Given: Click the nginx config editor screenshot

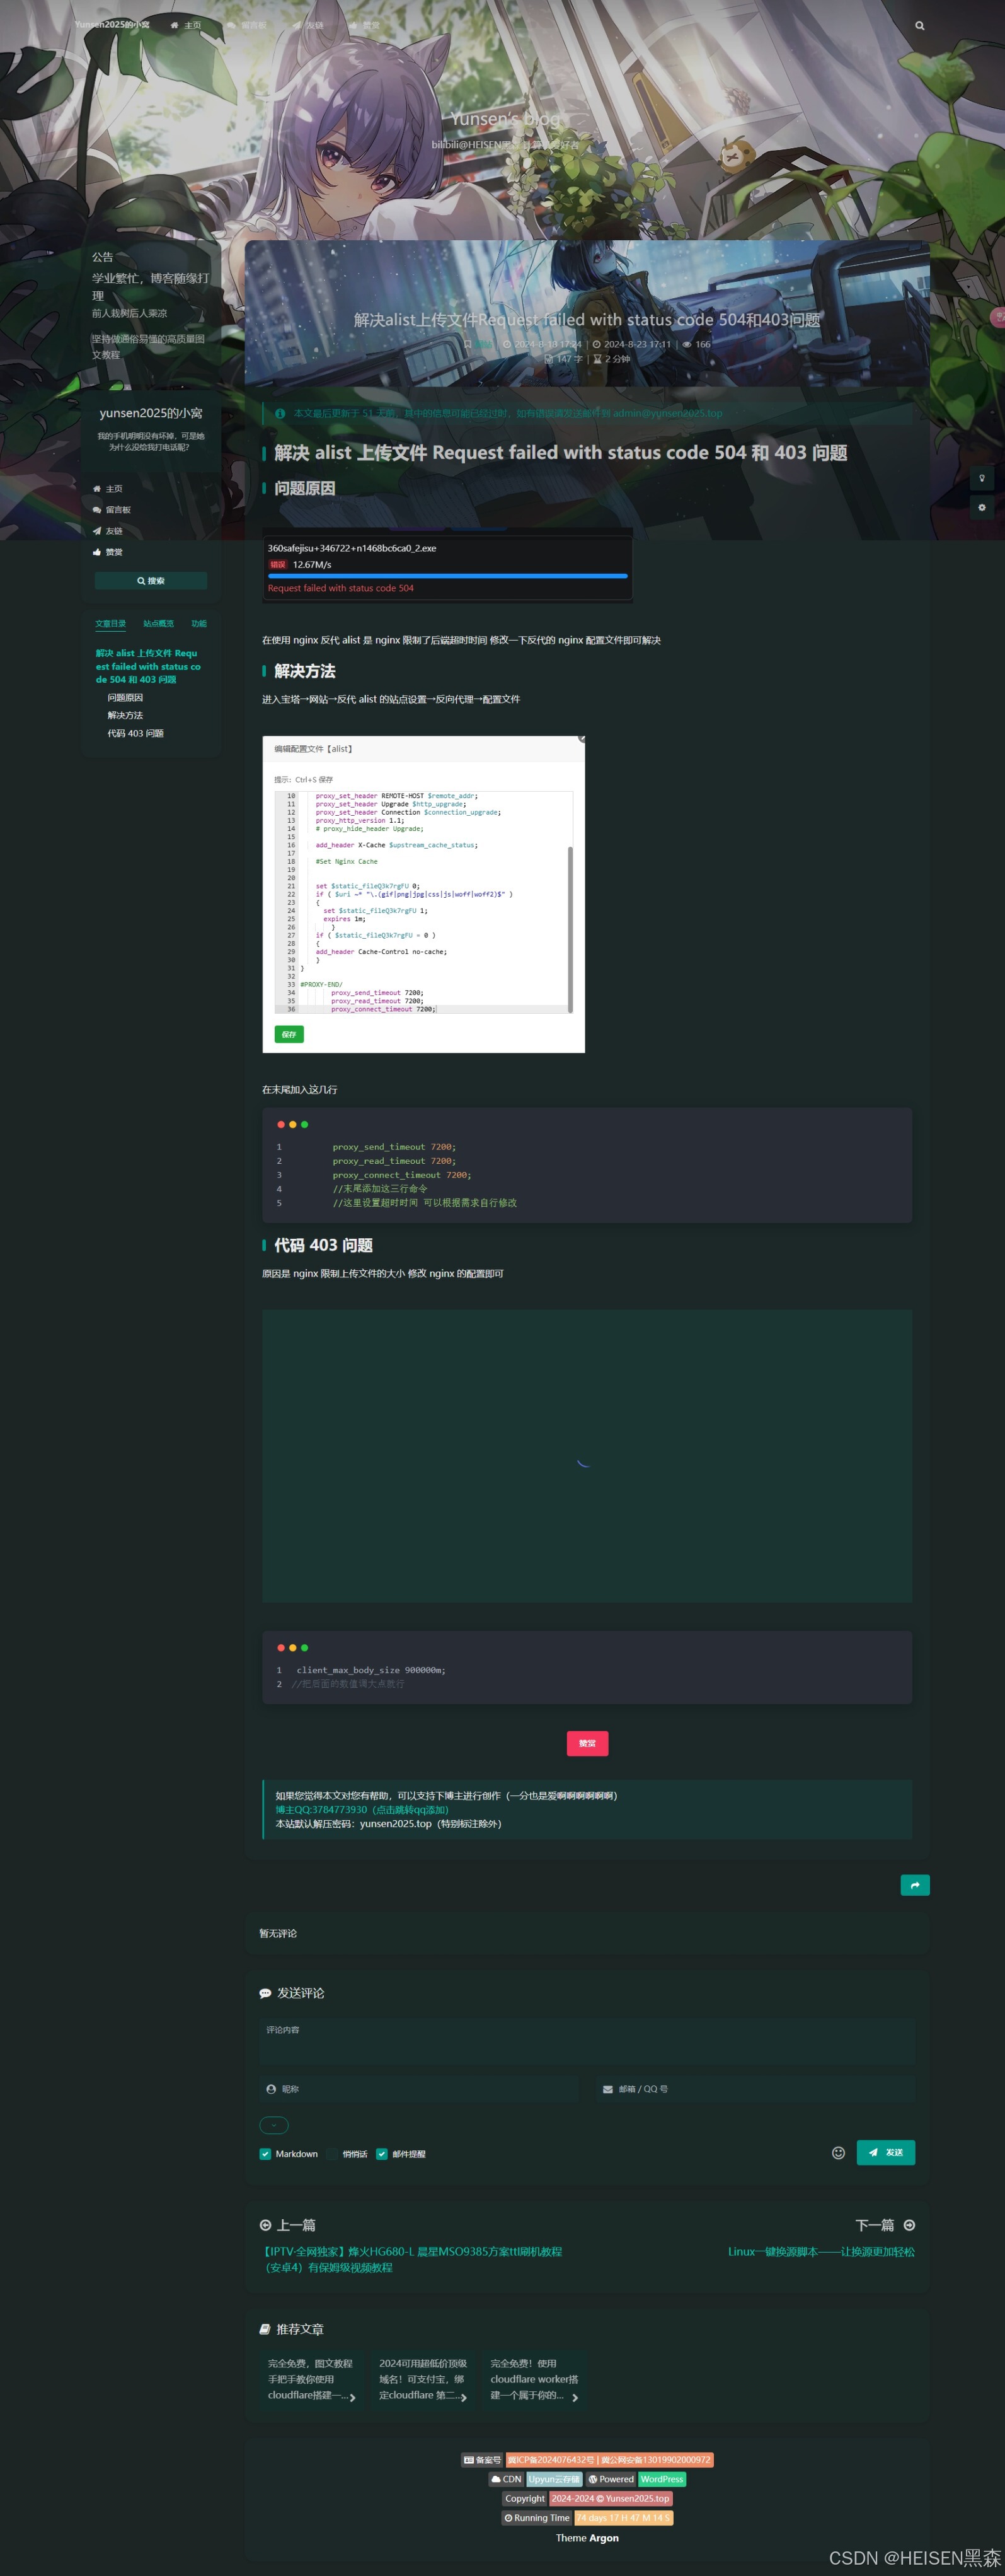Looking at the screenshot, I should (x=423, y=894).
